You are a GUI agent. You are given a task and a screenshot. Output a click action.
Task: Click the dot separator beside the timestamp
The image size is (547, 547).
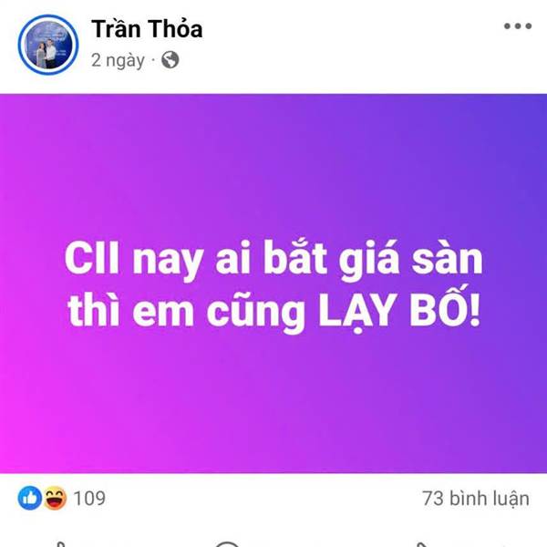[x=153, y=60]
